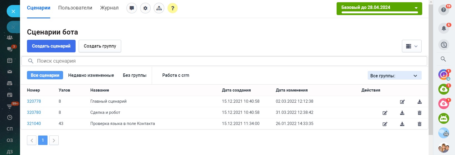Open the calendar icon in left sidebar

[x=10, y=60]
